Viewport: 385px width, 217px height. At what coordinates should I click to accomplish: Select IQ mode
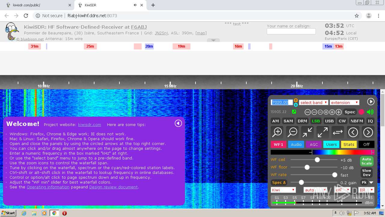point(370,121)
